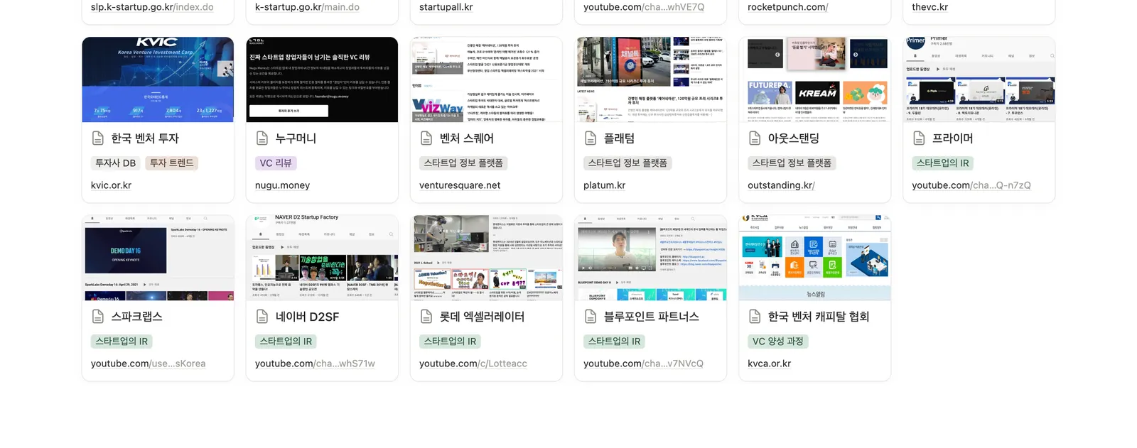Follow the slp.k-startup.go.kr/index.do URL
The height and width of the screenshot is (448, 1137).
point(152,7)
